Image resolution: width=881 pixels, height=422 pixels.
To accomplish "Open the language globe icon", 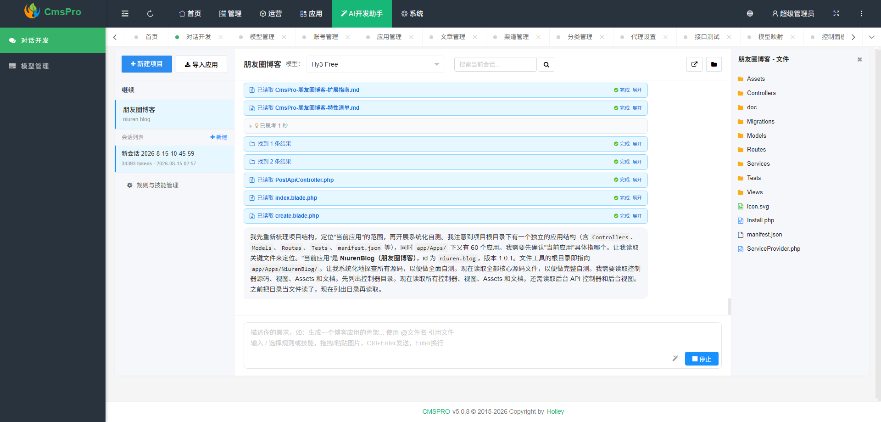I will point(750,14).
